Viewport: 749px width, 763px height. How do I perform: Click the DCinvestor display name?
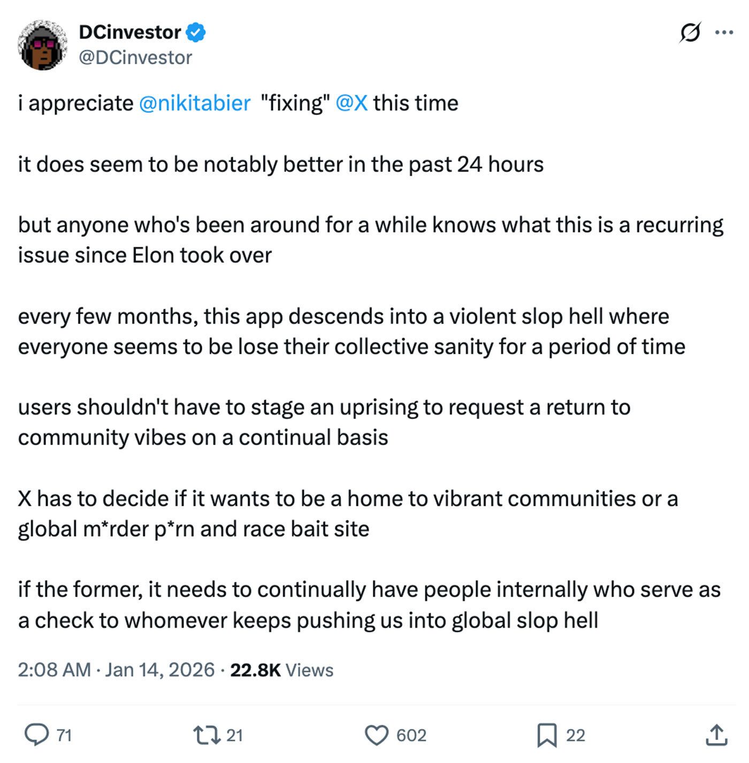(130, 32)
